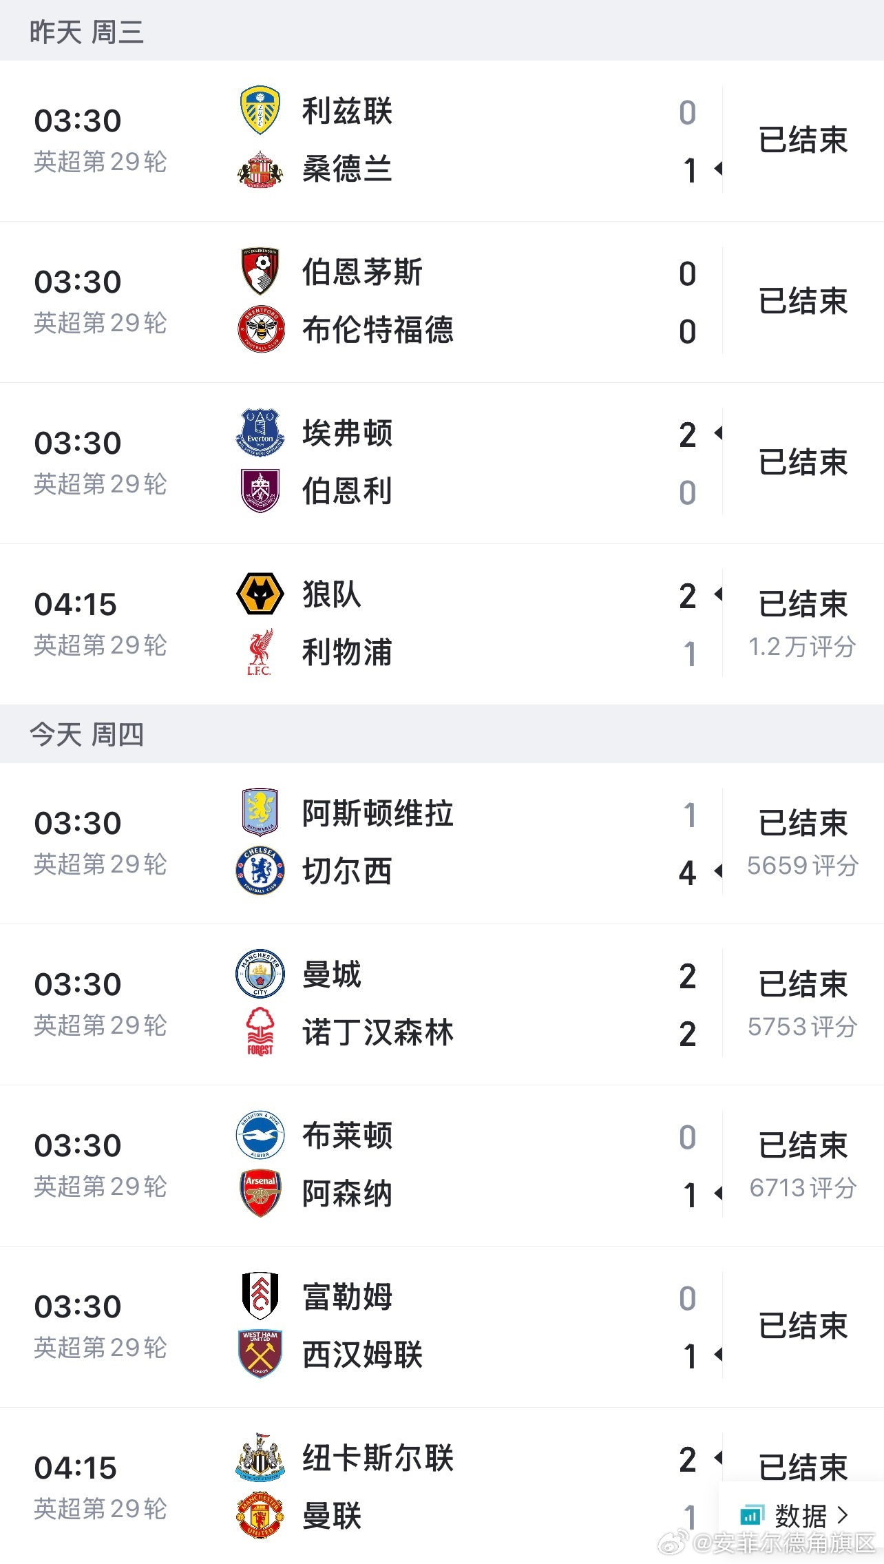Tap the Sunderland team badge
Image resolution: width=884 pixels, height=1564 pixels.
point(260,169)
